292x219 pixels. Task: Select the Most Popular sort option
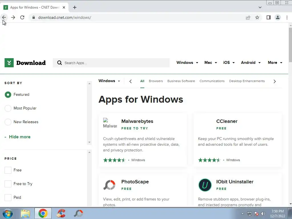[x=8, y=108]
